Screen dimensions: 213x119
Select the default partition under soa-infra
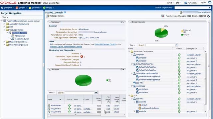144,105
